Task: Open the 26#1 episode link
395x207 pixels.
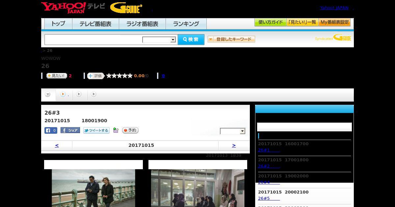Action: click(x=269, y=150)
